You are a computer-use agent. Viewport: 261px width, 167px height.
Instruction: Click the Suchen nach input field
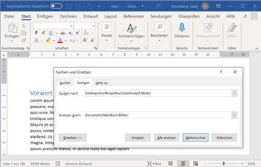coord(158,93)
